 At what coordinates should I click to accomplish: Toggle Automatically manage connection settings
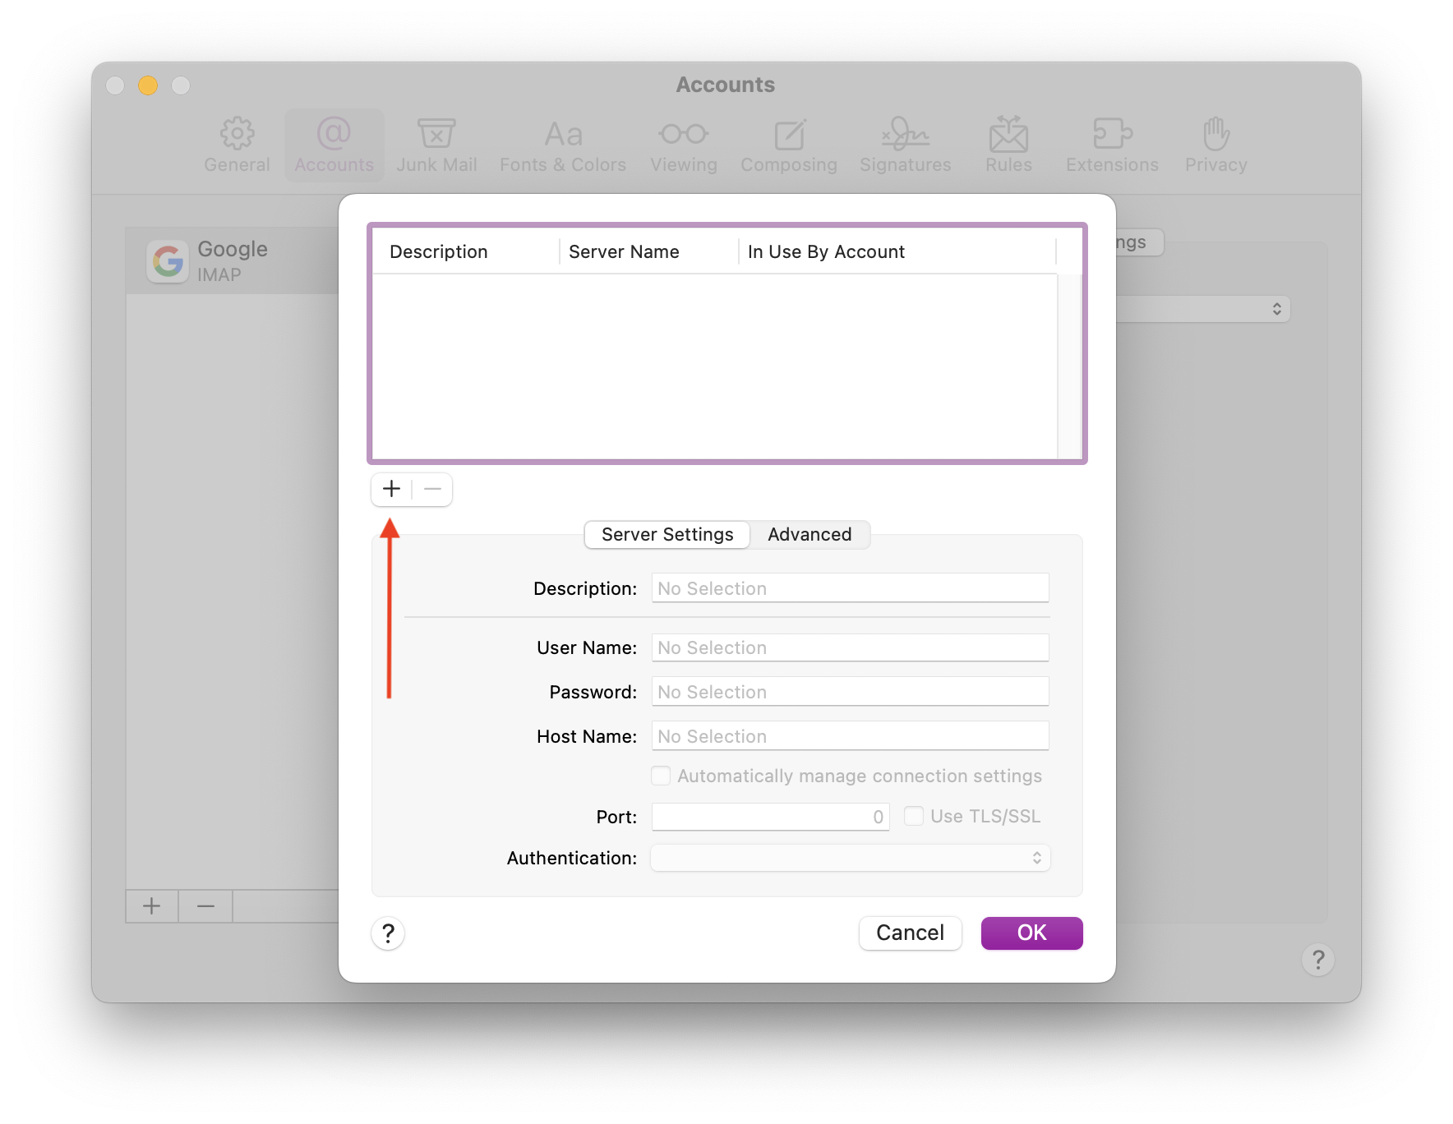(x=661, y=776)
